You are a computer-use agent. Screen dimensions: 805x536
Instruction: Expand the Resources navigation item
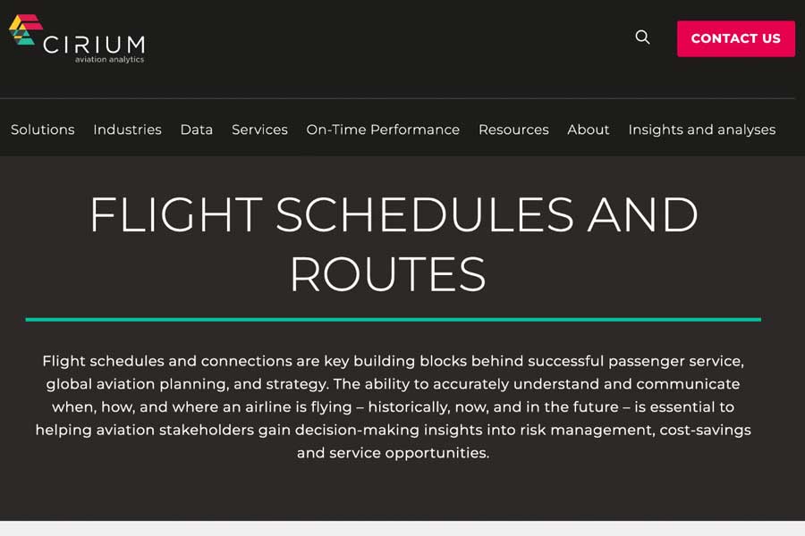tap(513, 130)
